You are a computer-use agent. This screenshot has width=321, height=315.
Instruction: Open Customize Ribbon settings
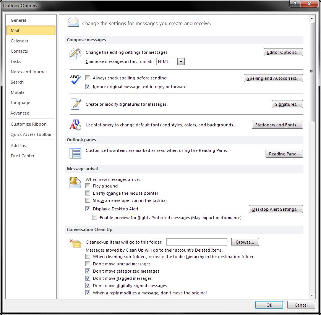[31, 124]
